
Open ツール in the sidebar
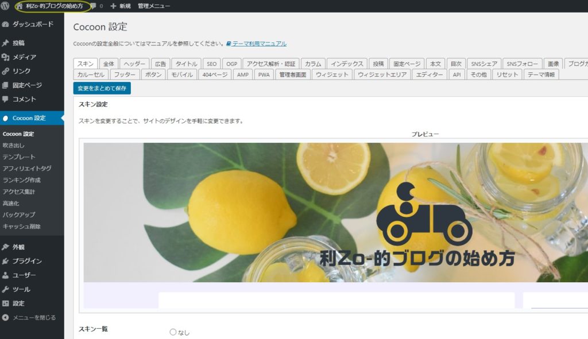(x=21, y=289)
